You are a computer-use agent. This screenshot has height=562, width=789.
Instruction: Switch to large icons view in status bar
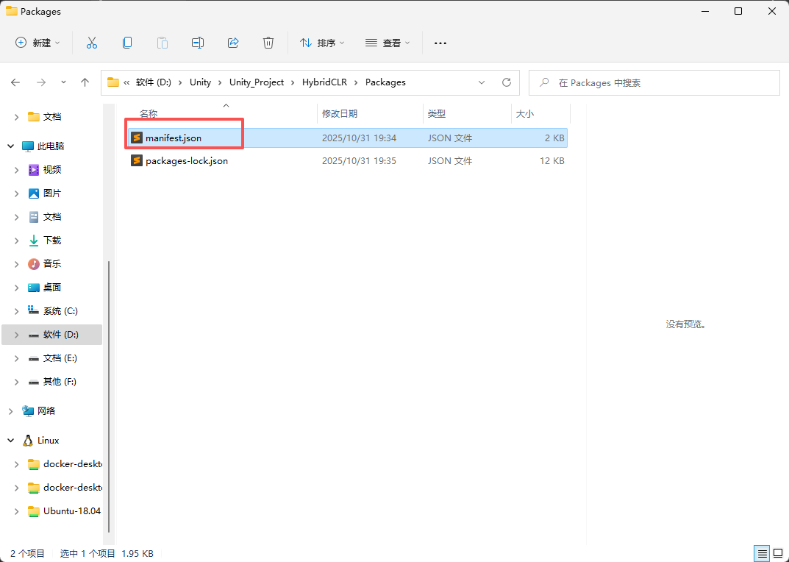pyautogui.click(x=778, y=554)
